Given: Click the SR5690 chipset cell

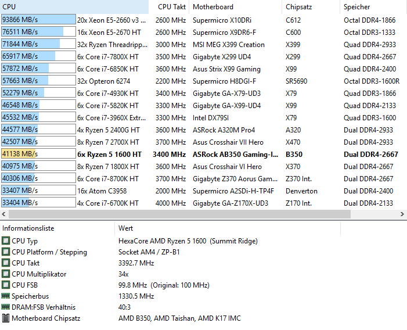Looking at the screenshot, I should [296, 81].
